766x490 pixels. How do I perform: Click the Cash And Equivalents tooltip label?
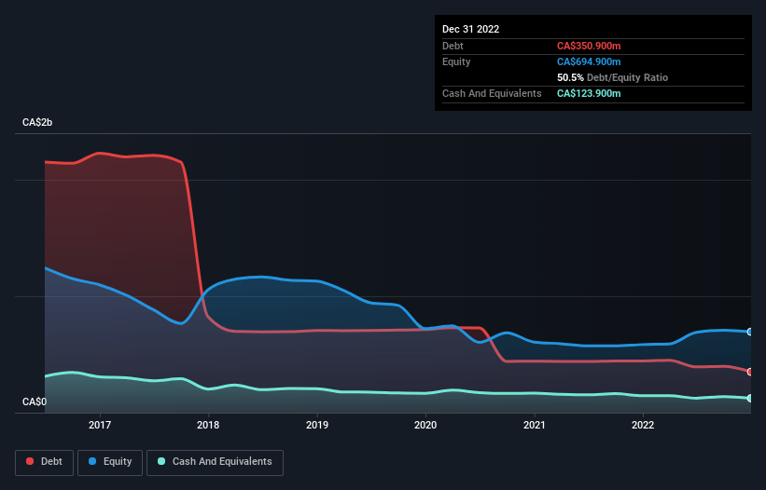click(x=492, y=93)
